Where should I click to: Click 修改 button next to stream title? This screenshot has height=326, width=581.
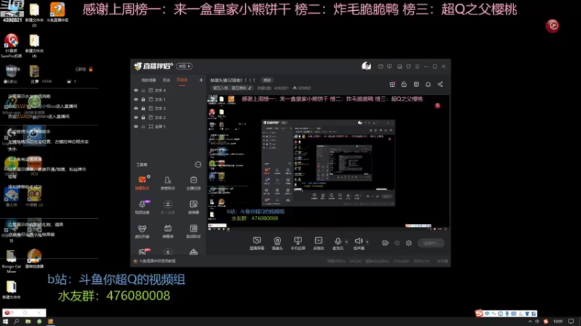coord(267,80)
